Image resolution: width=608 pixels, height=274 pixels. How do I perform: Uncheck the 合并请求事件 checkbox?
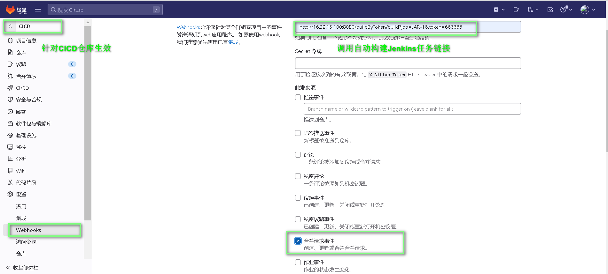pyautogui.click(x=298, y=241)
